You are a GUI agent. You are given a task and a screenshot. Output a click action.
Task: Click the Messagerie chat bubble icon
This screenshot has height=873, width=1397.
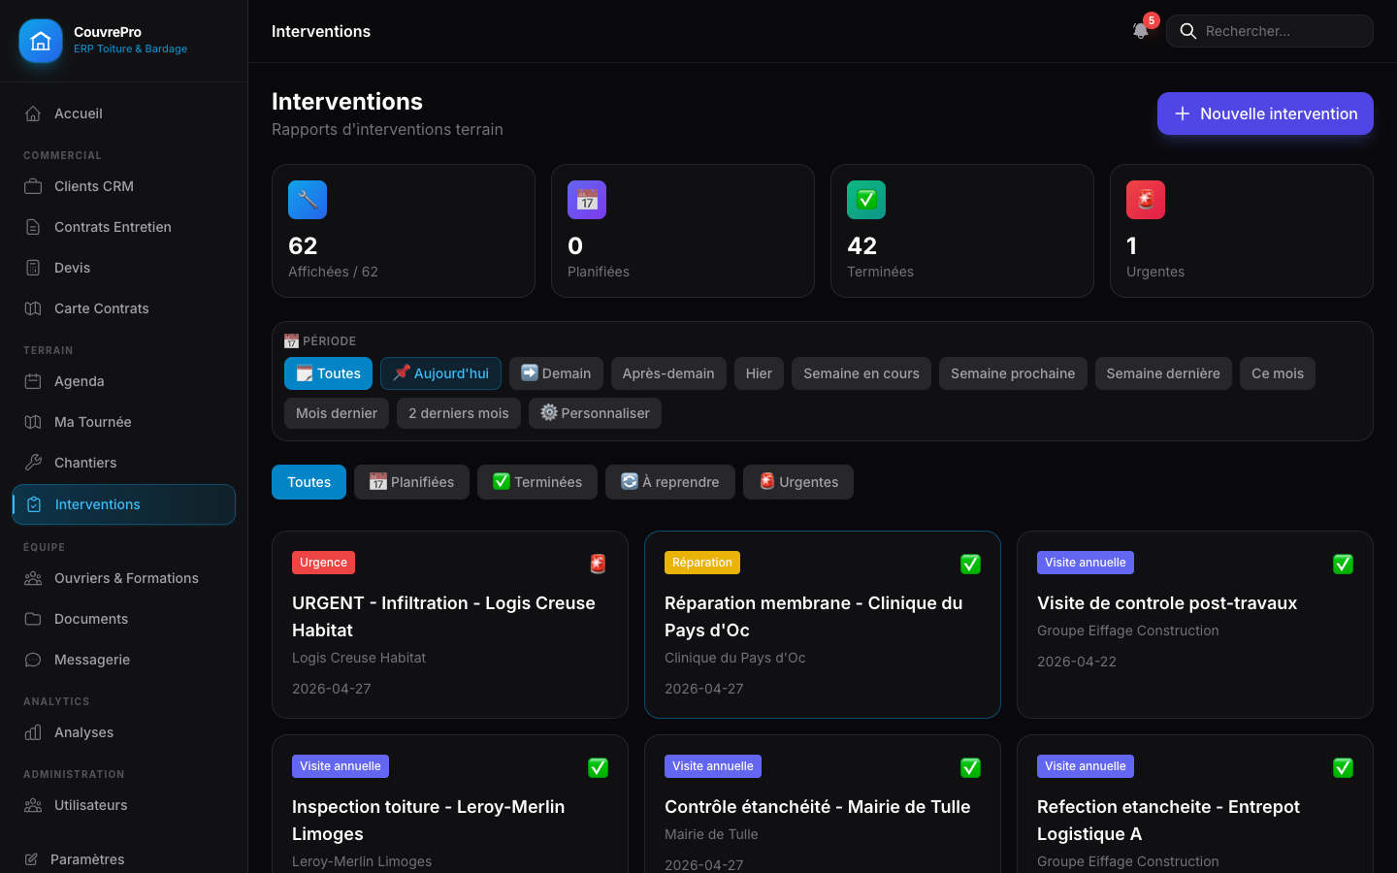pos(33,660)
